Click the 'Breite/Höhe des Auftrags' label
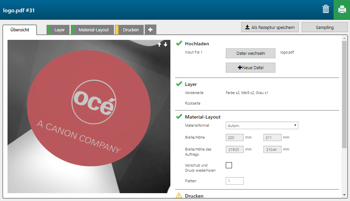350x201 pixels. [198, 152]
